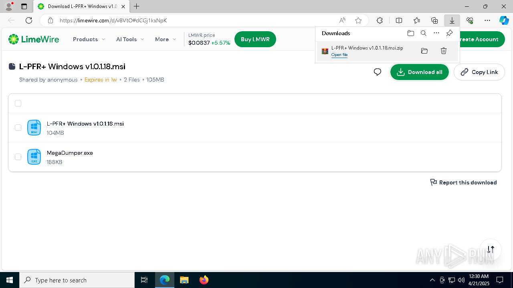Click the Download all button
The image size is (513, 288).
tap(420, 72)
